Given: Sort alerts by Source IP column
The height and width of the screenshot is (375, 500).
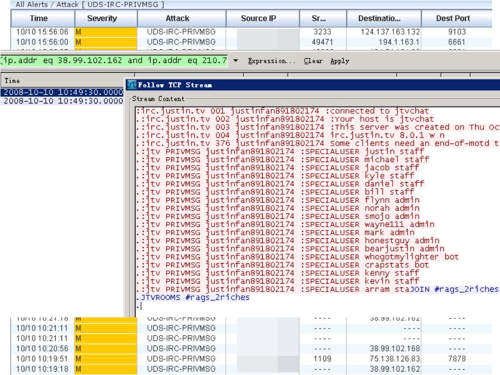Looking at the screenshot, I should (263, 19).
